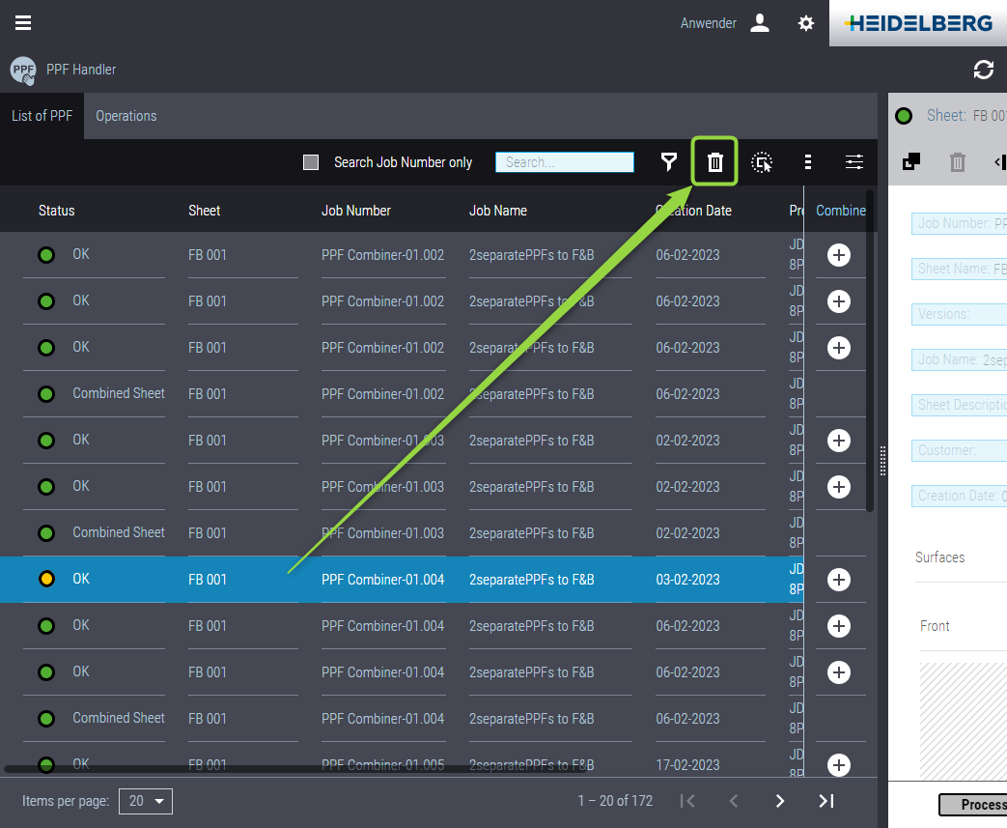Image resolution: width=1007 pixels, height=828 pixels.
Task: Open the three-dot more options menu
Action: coord(808,162)
